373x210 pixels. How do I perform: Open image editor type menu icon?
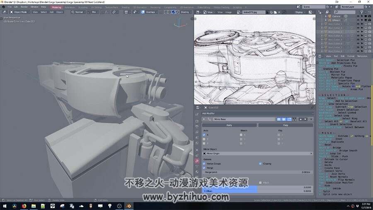[x=198, y=12]
